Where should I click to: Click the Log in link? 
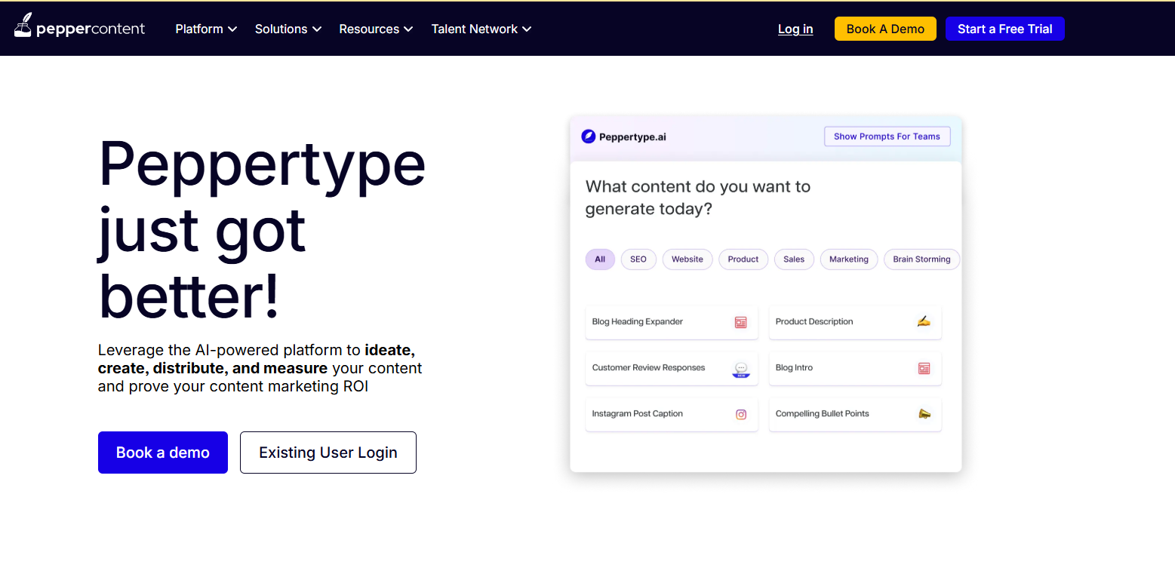[795, 29]
